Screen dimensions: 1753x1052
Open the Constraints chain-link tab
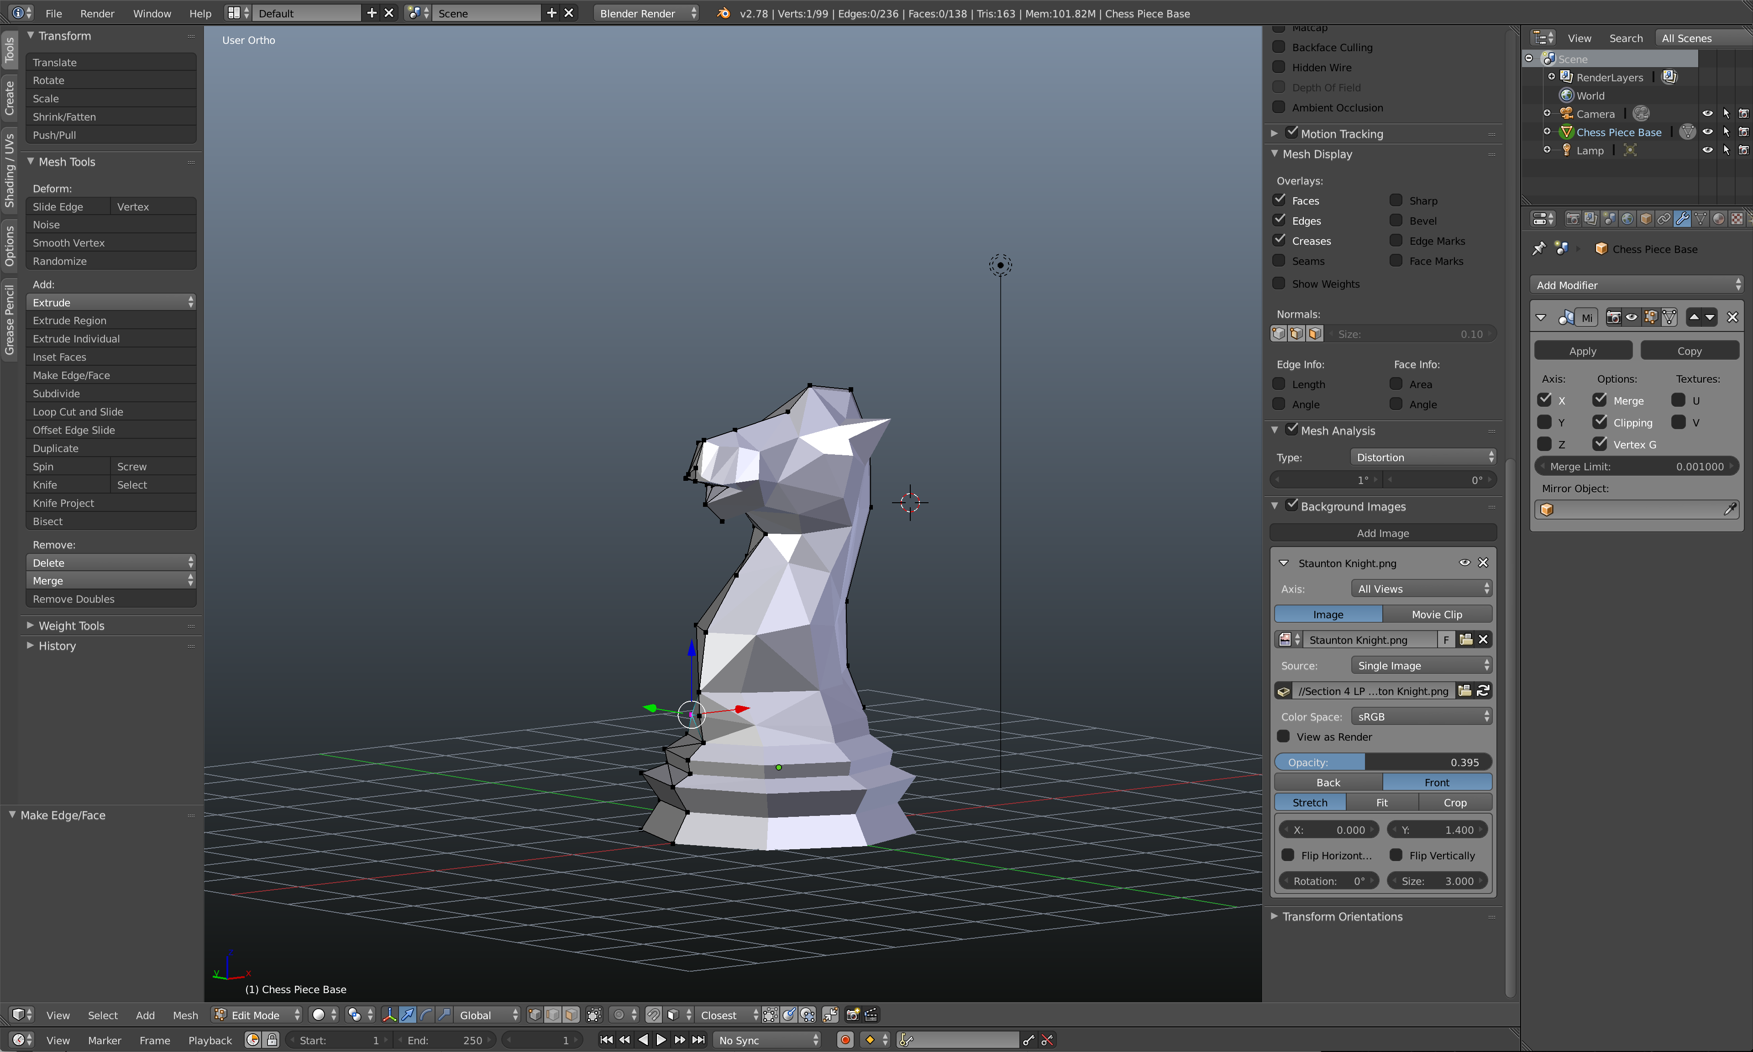click(x=1664, y=219)
